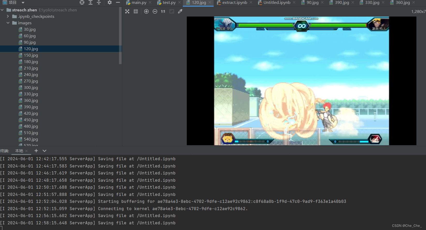Click the fit zoom to window icon

coord(127,11)
